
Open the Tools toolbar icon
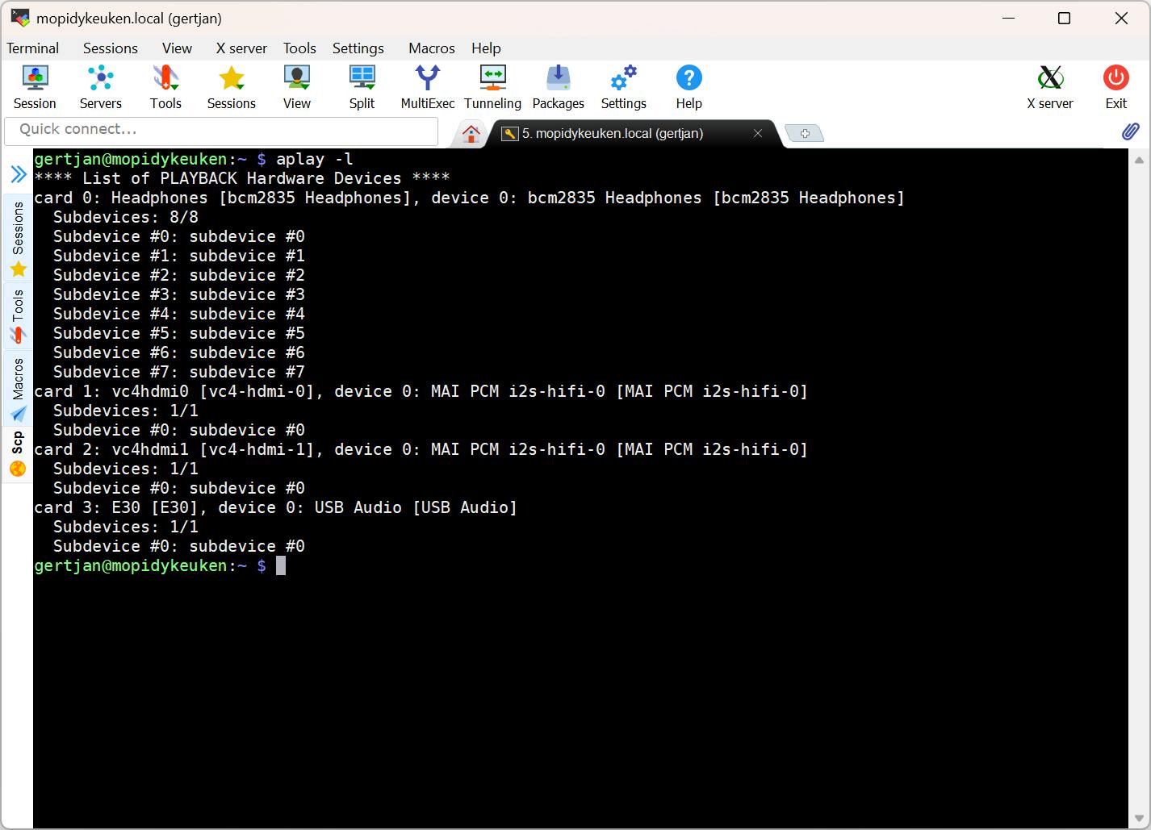[x=165, y=87]
